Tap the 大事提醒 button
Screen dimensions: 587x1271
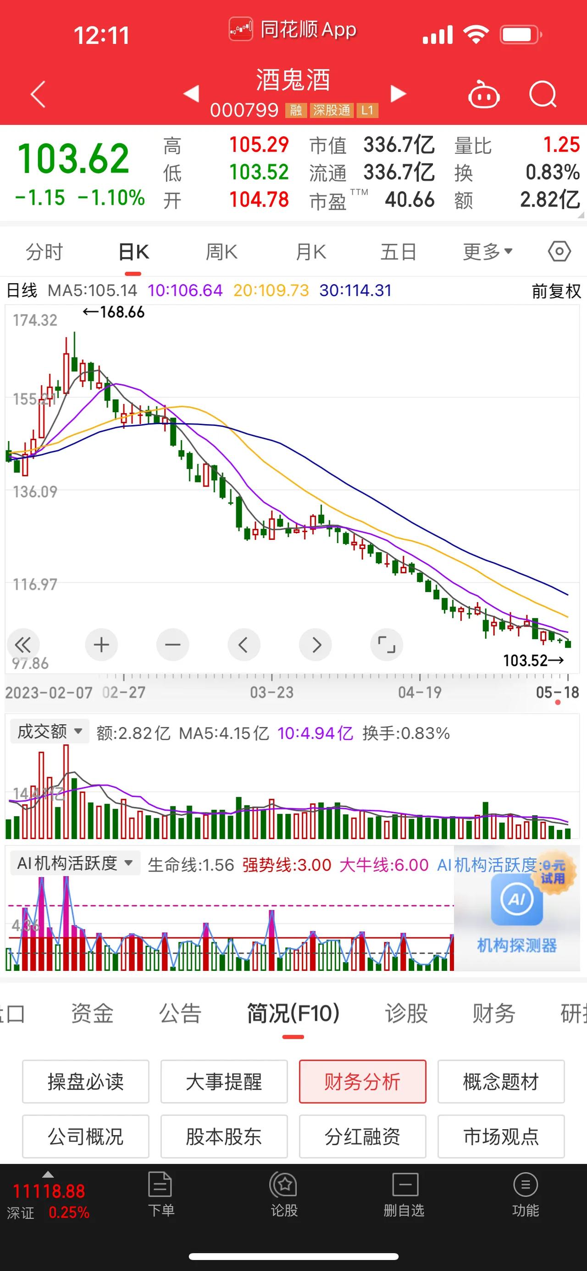pos(224,1081)
